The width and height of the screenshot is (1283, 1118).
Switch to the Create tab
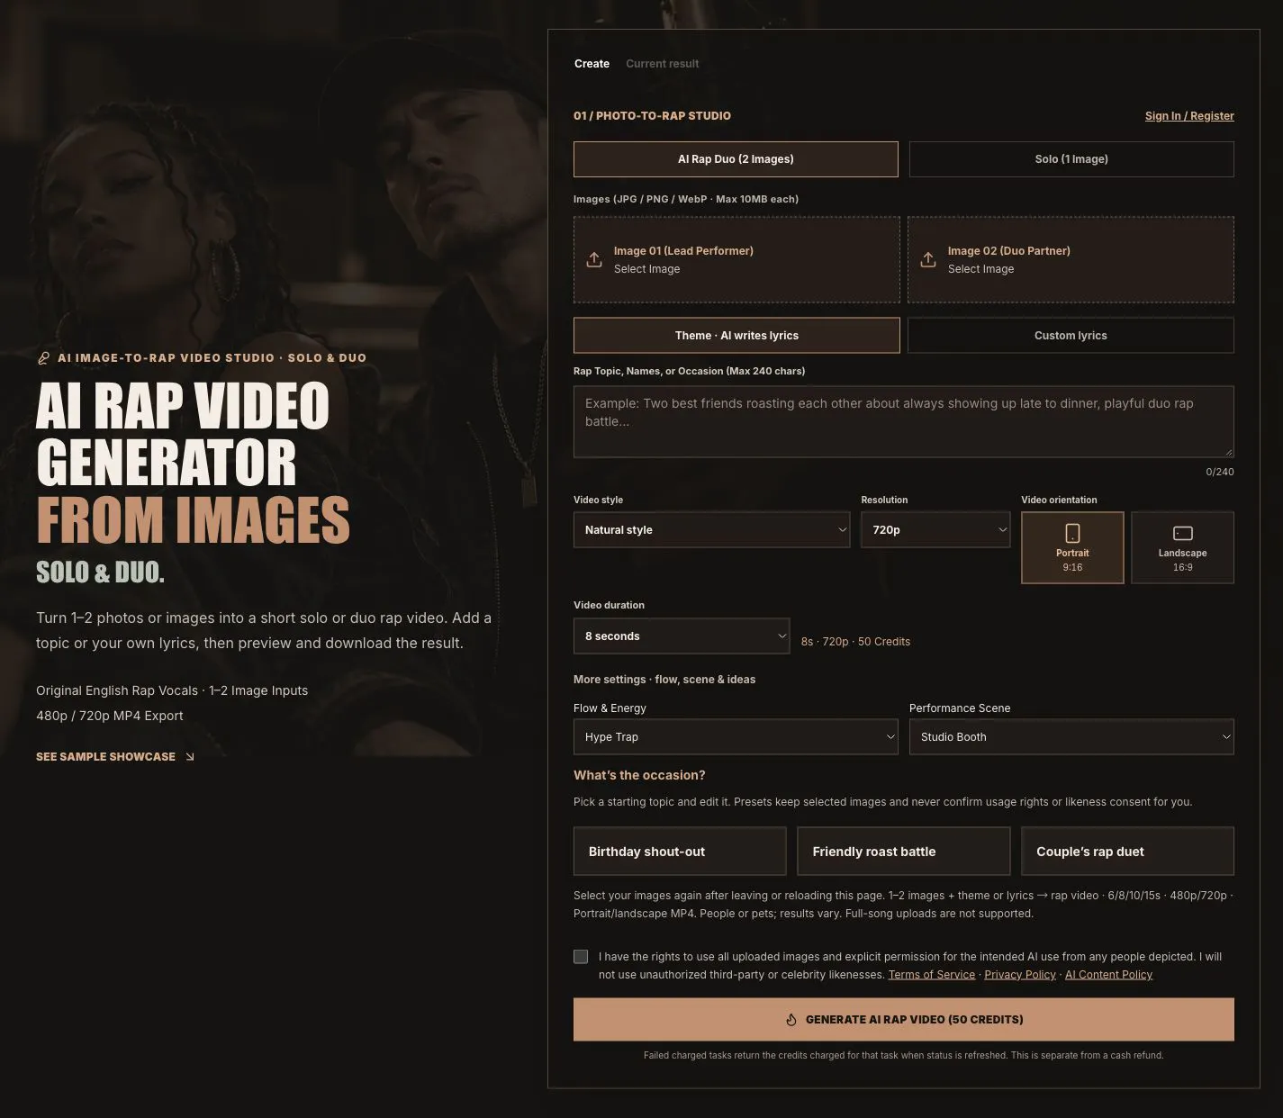[592, 64]
